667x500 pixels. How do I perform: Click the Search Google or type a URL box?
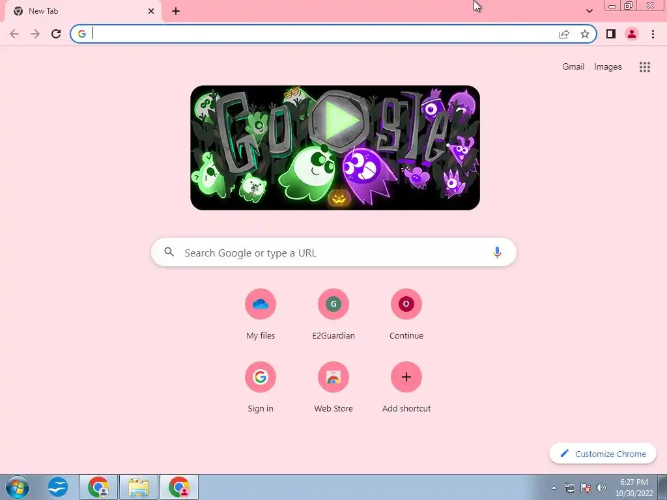click(333, 253)
